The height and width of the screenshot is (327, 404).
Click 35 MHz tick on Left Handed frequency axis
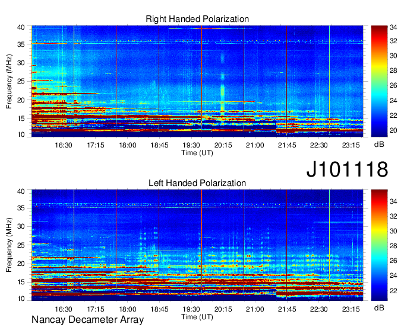[x=21, y=208]
